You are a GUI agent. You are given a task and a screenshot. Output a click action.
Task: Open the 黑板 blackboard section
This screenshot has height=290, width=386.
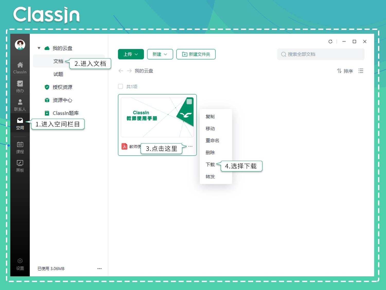click(x=20, y=166)
